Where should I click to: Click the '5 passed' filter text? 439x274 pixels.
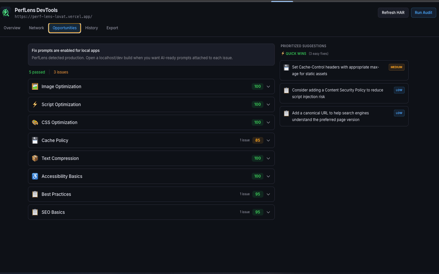pos(37,72)
